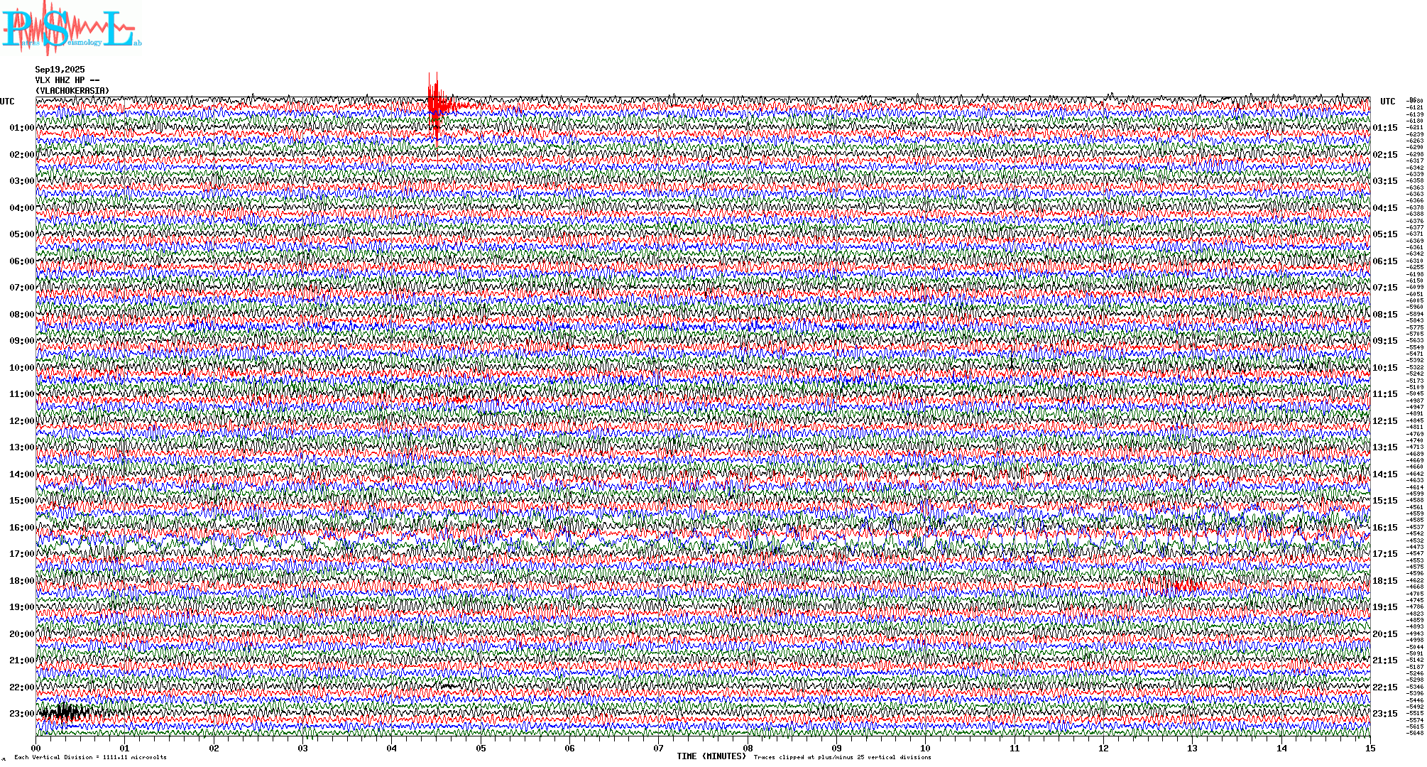Click the -6121 offset value on right
The image size is (1427, 767).
pos(1416,107)
